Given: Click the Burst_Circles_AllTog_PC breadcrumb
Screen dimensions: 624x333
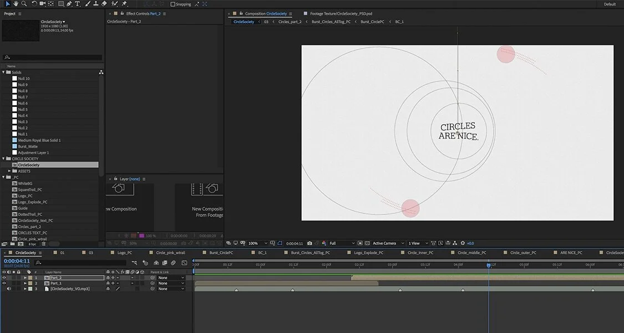Looking at the screenshot, I should pyautogui.click(x=331, y=22).
